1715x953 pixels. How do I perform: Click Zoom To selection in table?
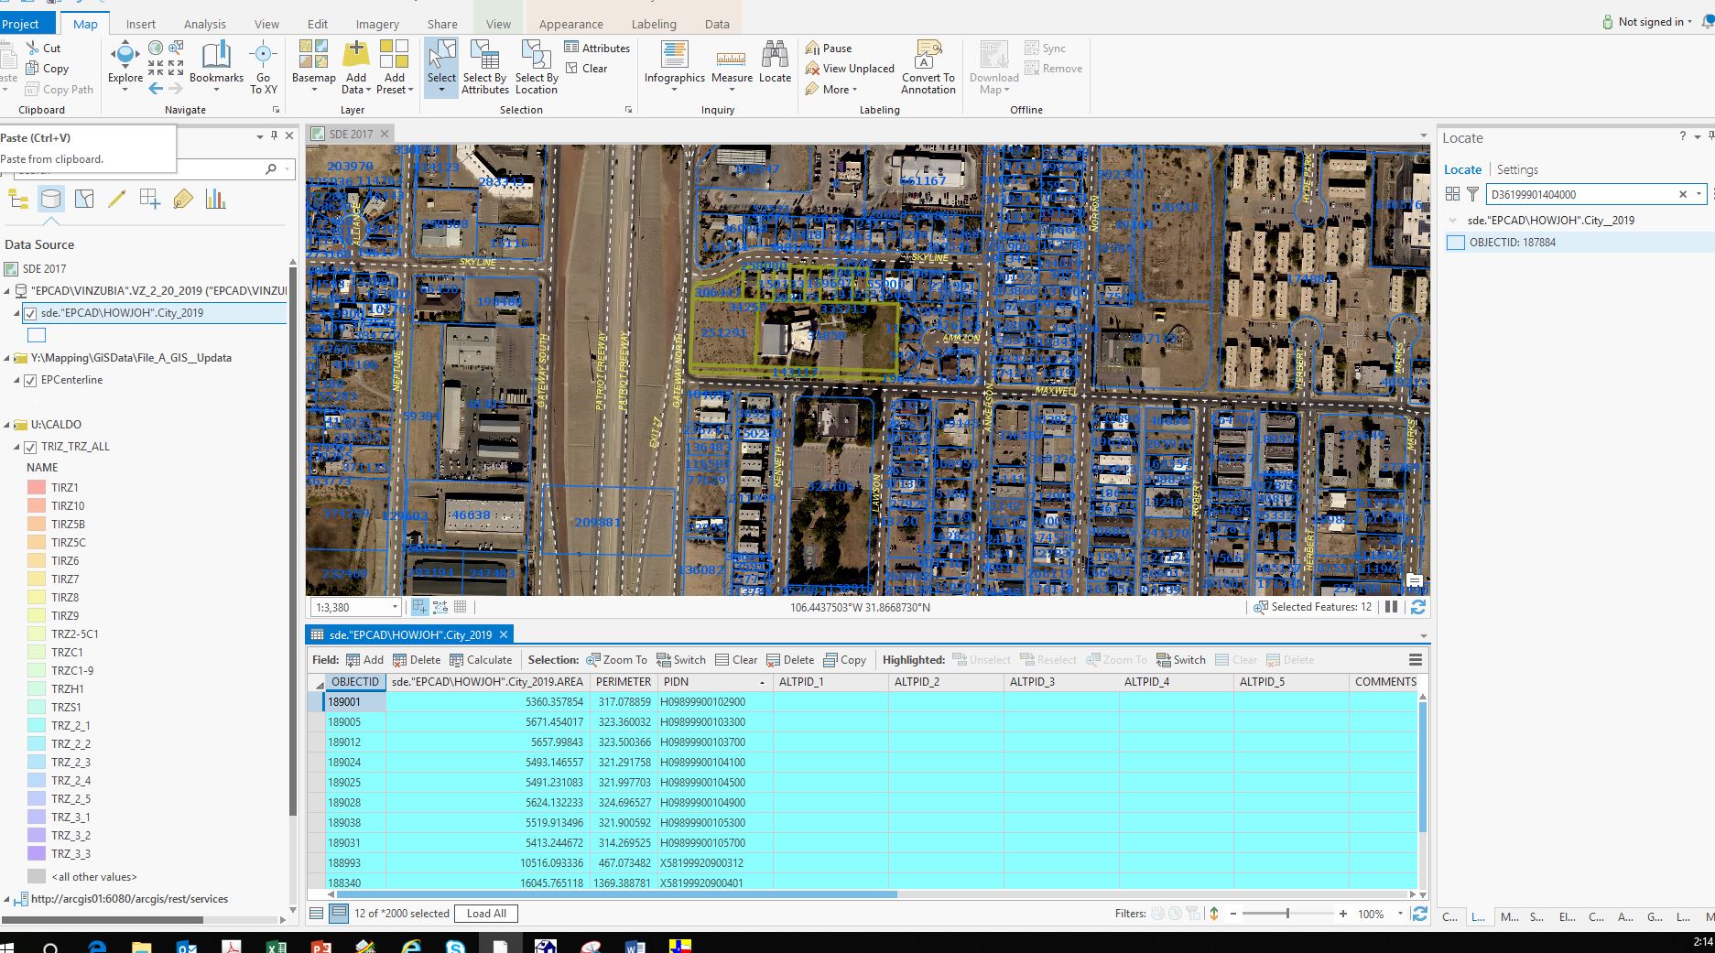click(x=616, y=660)
